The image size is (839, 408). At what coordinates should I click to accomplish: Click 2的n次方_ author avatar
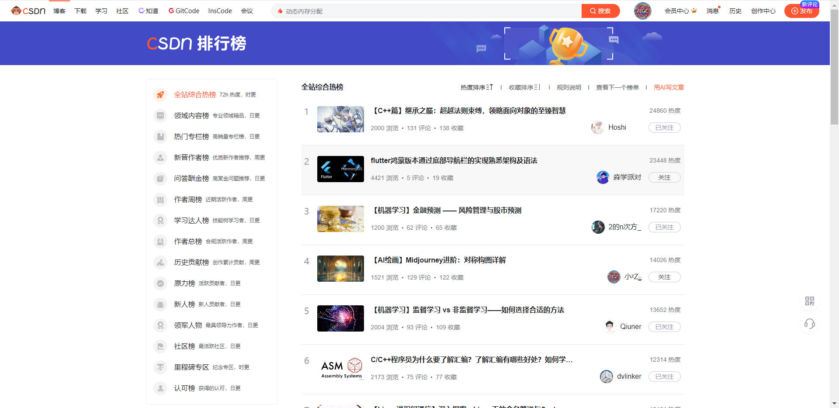598,227
